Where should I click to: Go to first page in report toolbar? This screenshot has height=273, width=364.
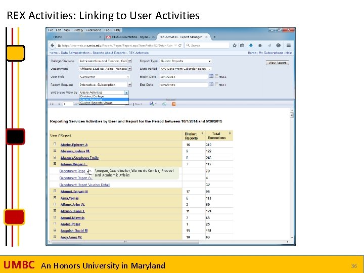pyautogui.click(x=52, y=104)
